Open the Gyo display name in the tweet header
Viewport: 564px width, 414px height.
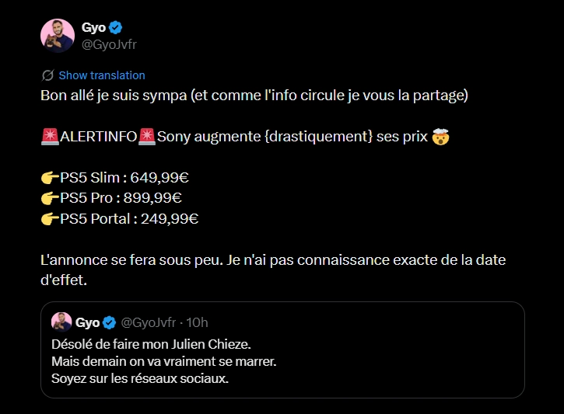pos(93,27)
